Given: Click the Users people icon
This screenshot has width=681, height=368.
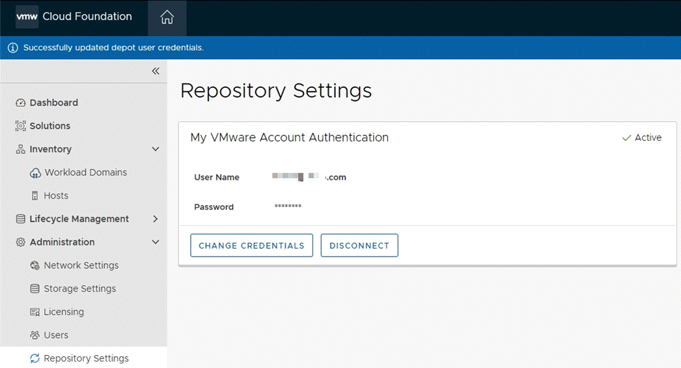Looking at the screenshot, I should pos(35,335).
